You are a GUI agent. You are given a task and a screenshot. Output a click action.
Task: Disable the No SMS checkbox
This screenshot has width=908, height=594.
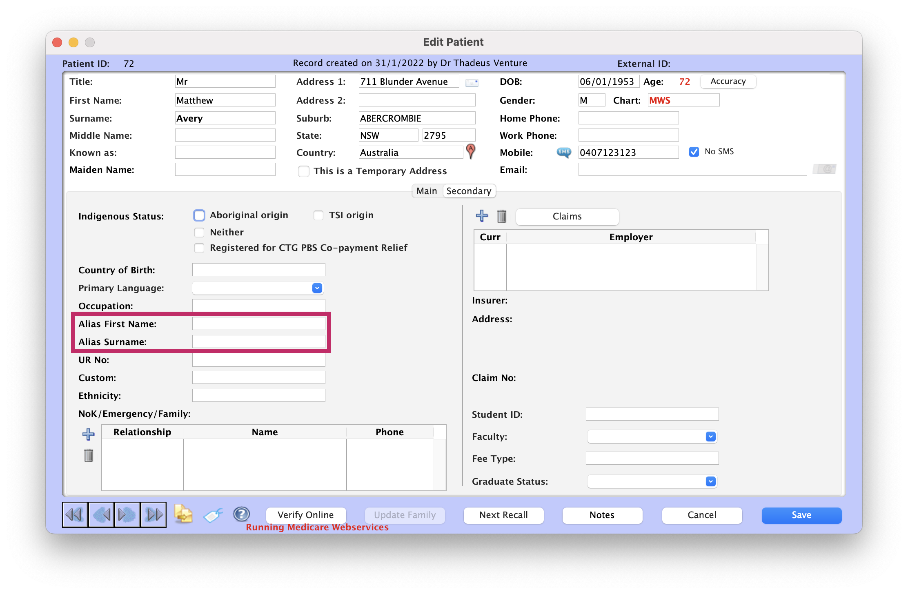[694, 151]
